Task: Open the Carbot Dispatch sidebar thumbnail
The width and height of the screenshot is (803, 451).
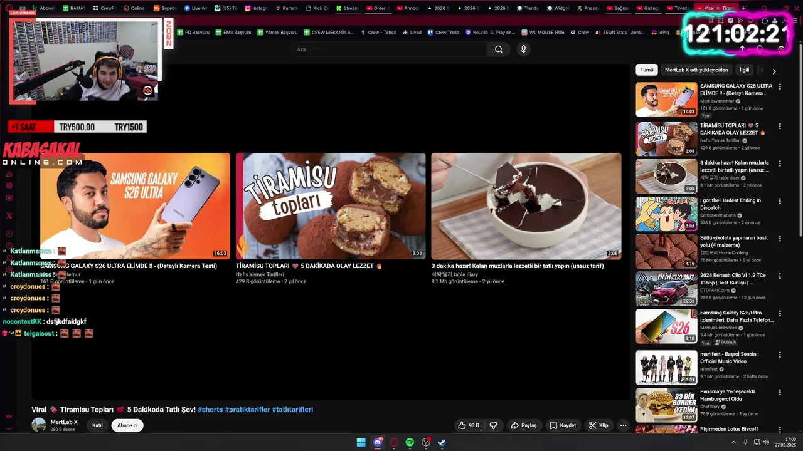Action: (x=666, y=214)
